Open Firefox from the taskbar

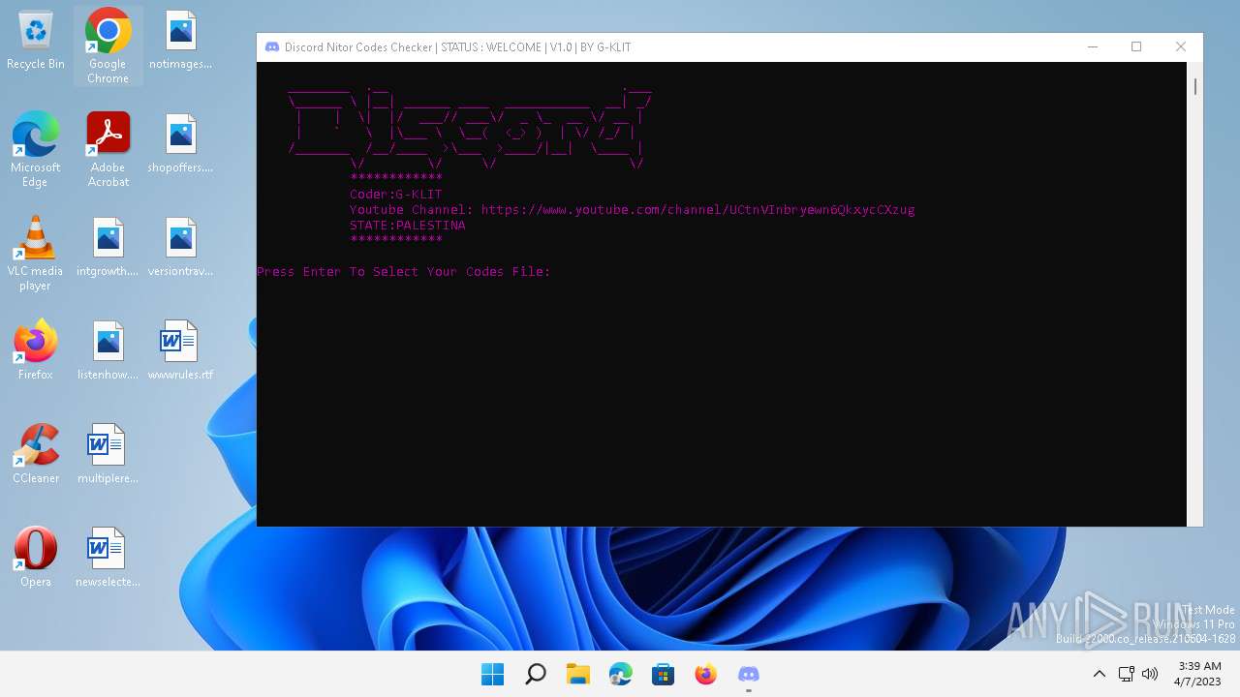tap(706, 674)
